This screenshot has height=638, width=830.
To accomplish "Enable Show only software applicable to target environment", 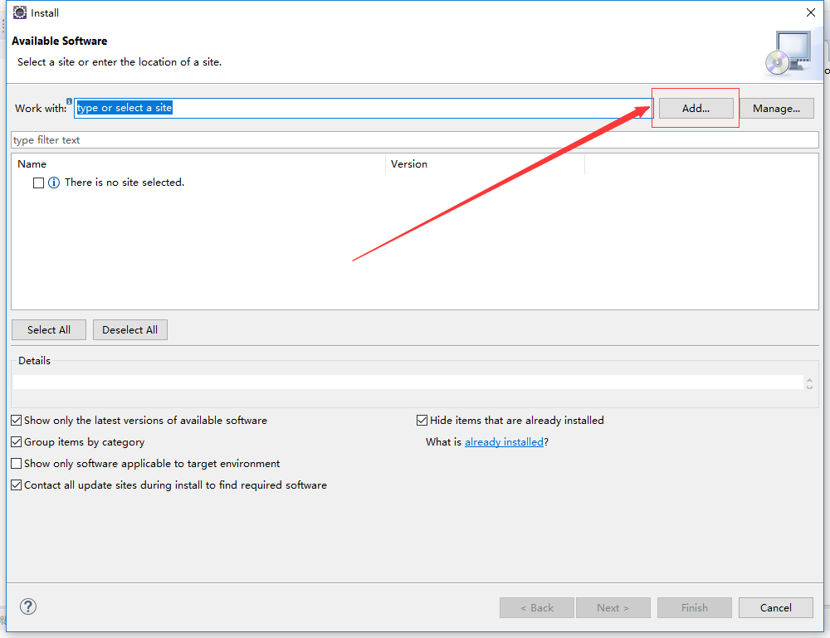I will pyautogui.click(x=17, y=464).
